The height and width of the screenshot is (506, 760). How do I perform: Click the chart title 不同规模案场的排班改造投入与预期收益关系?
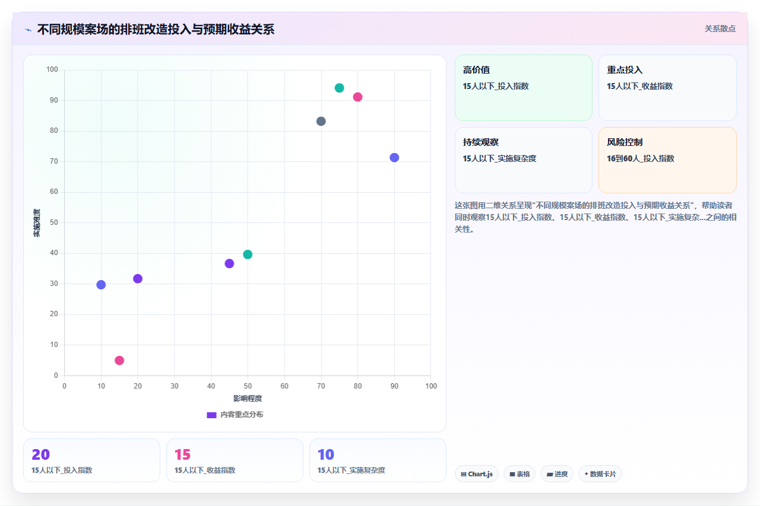tap(156, 29)
